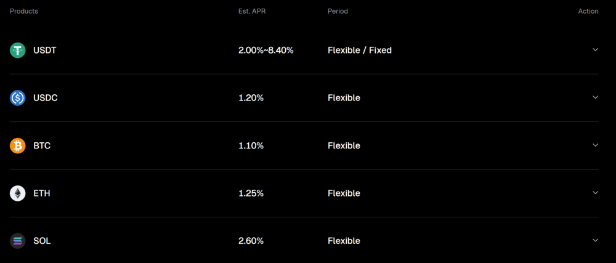Click the Period column header

(338, 12)
